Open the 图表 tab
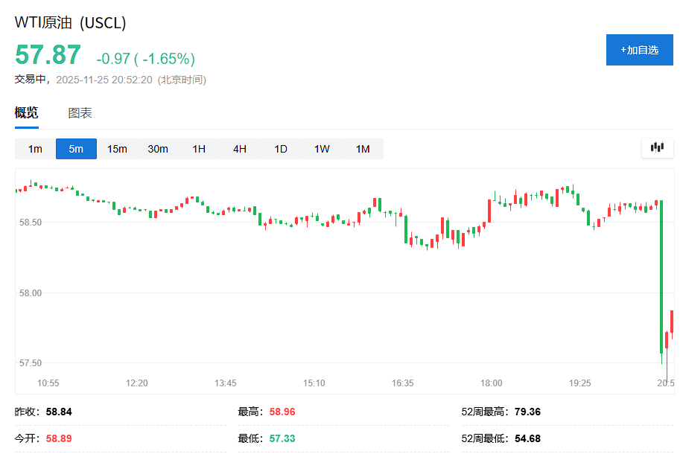This screenshot has height=454, width=683. (80, 113)
